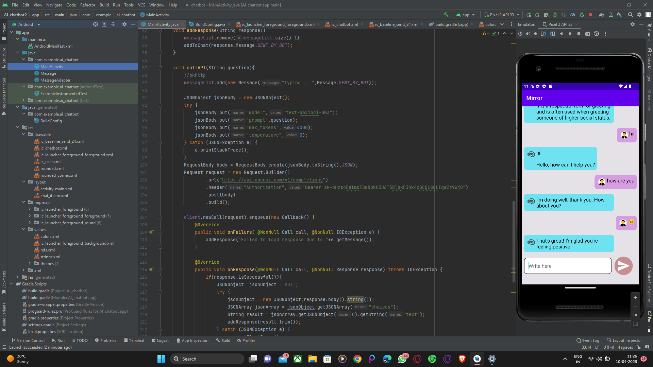Click the Make Project hammer icon
653x367 pixels.
pyautogui.click(x=446, y=15)
